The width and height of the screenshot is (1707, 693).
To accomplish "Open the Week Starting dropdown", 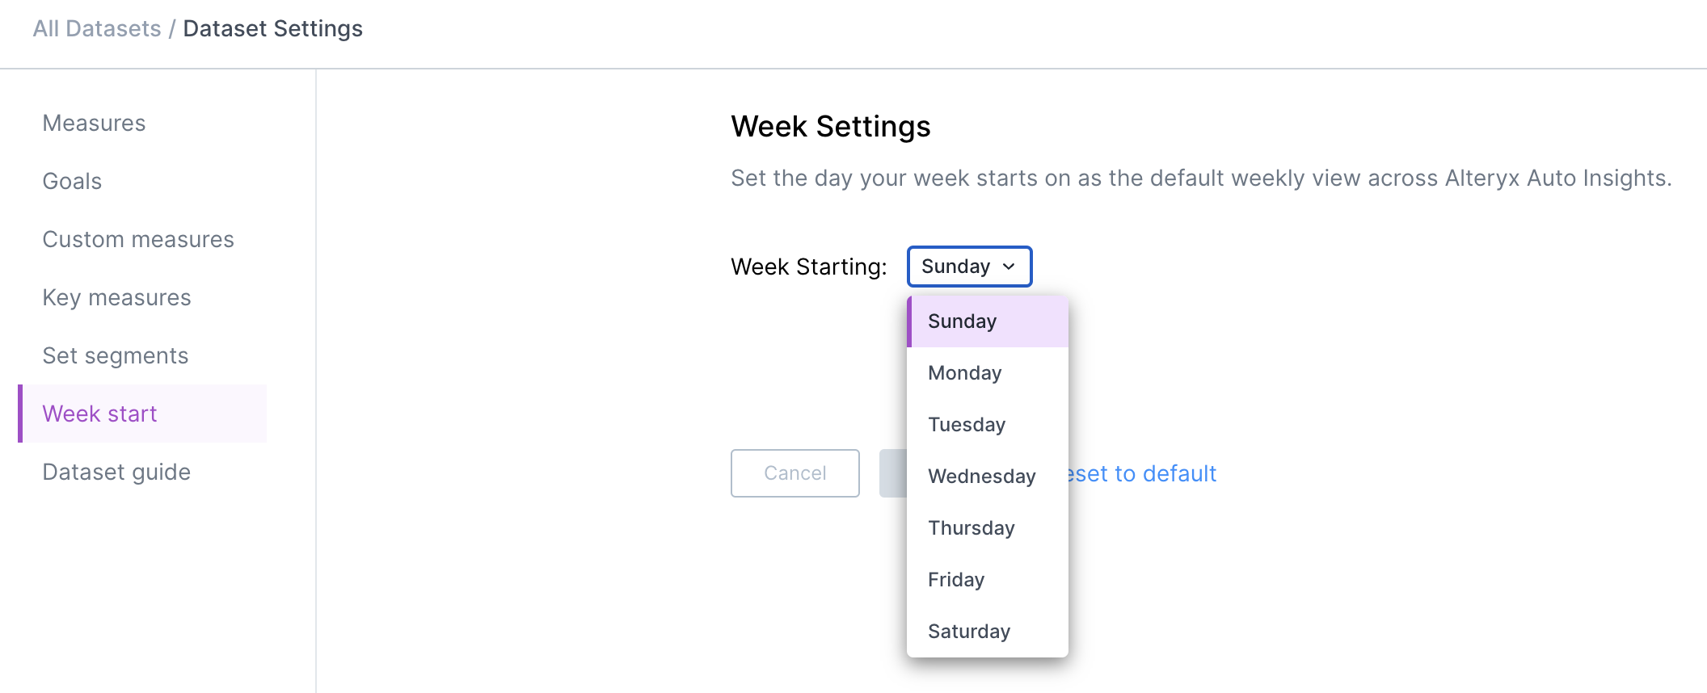I will [968, 267].
